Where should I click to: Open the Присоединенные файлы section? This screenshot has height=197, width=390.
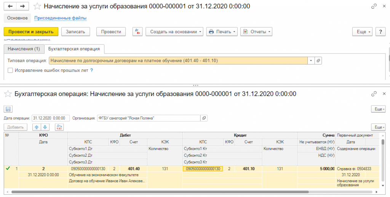[60, 18]
